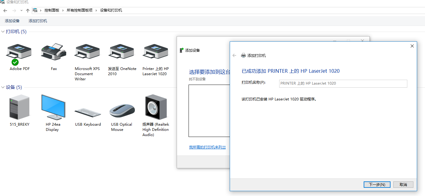Viewport: 425px width, 196px height.
Task: Close the 添加打印机 wizard window
Action: coord(412,46)
